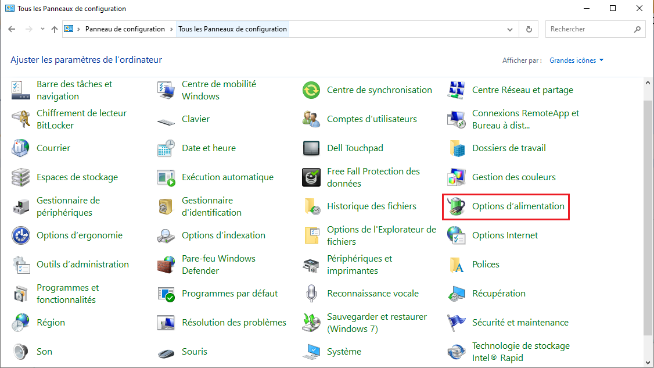
Task: Click the Exécution automatique icon
Action: [x=166, y=177]
